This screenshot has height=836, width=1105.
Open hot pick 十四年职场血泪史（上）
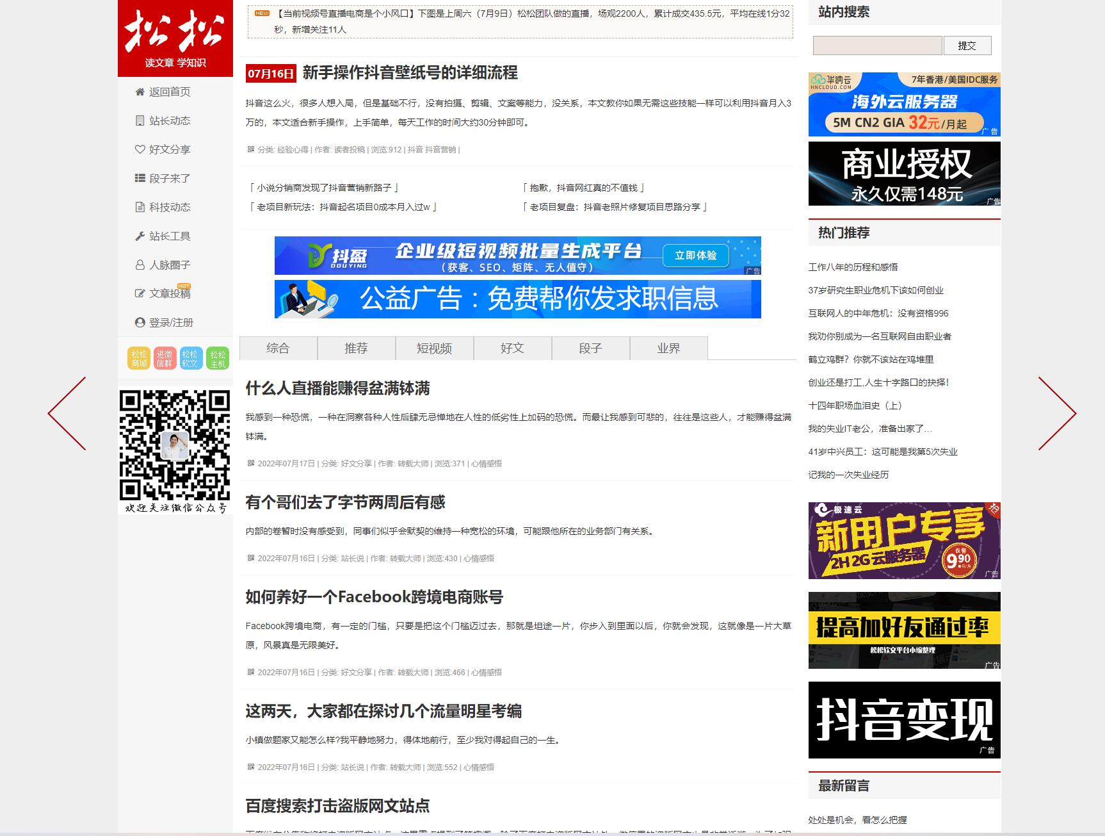click(x=855, y=406)
